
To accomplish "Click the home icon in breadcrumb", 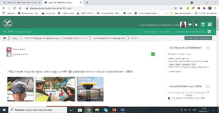I will (5, 38).
